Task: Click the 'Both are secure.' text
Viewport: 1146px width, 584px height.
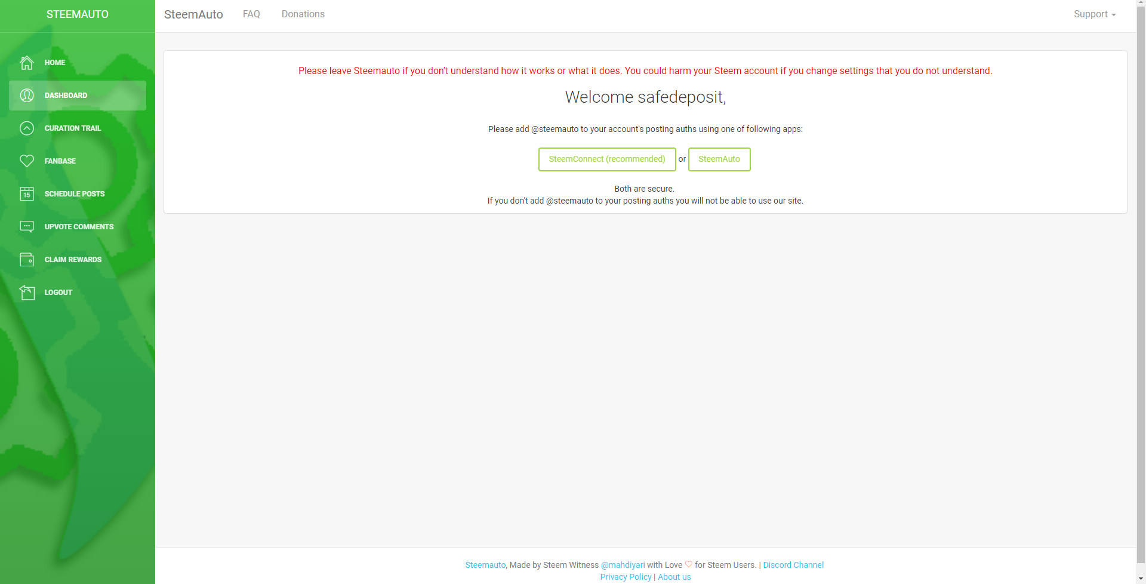Action: coord(645,189)
